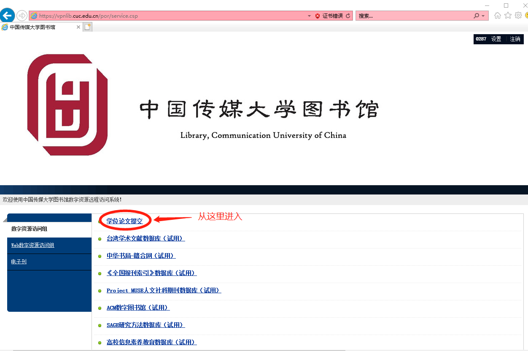This screenshot has height=351, width=528.
Task: Click the 0287 user ID text
Action: pyautogui.click(x=481, y=39)
